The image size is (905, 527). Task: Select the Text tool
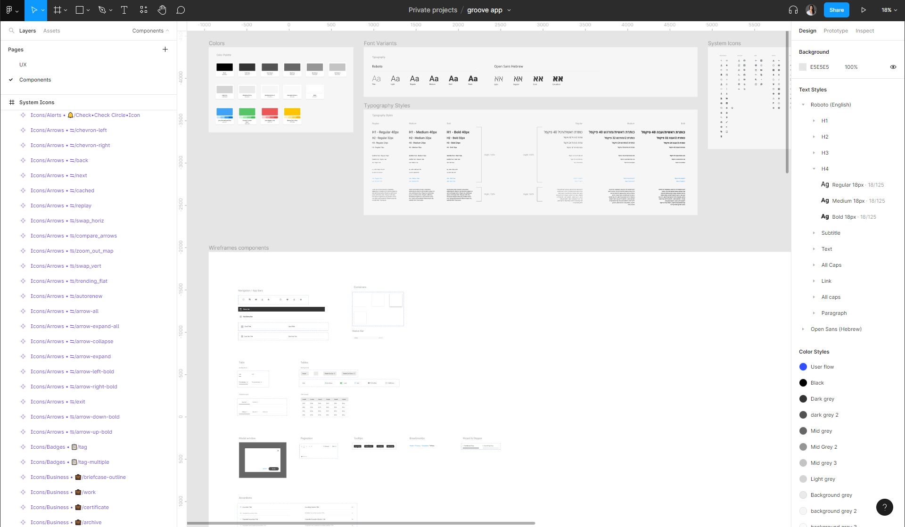click(x=124, y=10)
